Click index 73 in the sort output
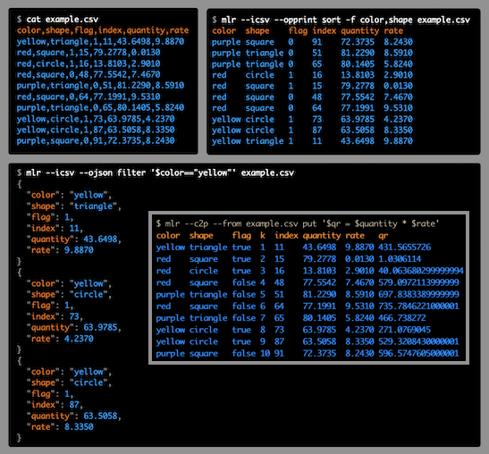This screenshot has height=454, width=489. click(x=317, y=119)
